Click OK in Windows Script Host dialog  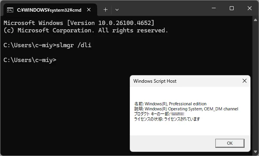[230, 143]
